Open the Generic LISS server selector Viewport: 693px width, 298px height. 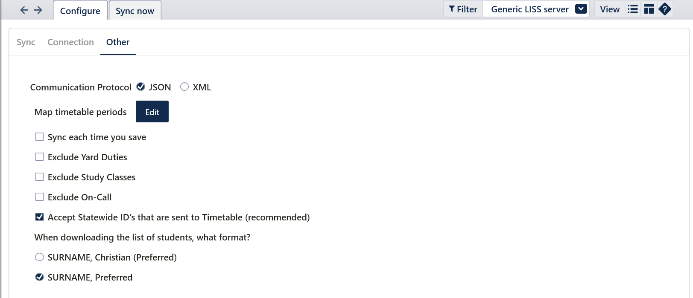pyautogui.click(x=536, y=9)
